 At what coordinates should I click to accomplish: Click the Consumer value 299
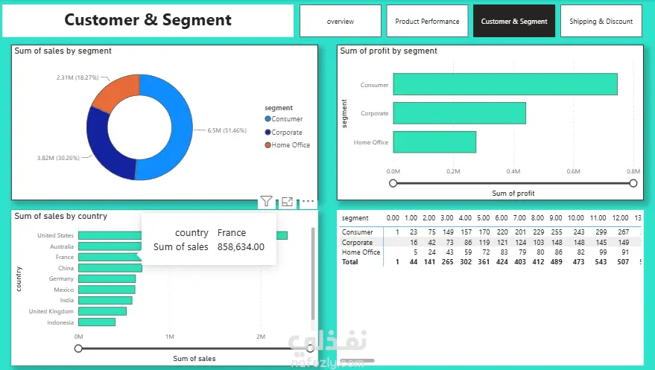pos(601,232)
